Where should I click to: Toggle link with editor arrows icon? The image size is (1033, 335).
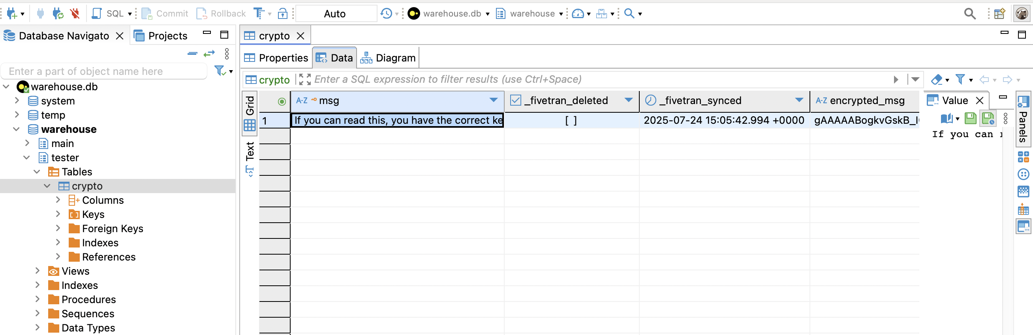tap(209, 53)
